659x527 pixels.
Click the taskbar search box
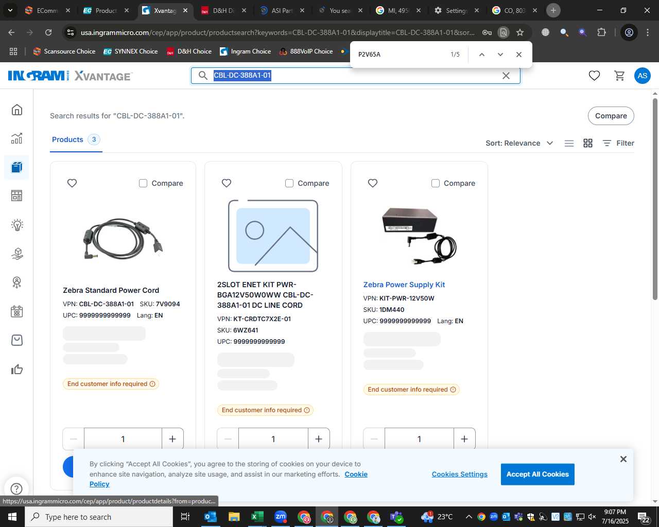pyautogui.click(x=99, y=517)
